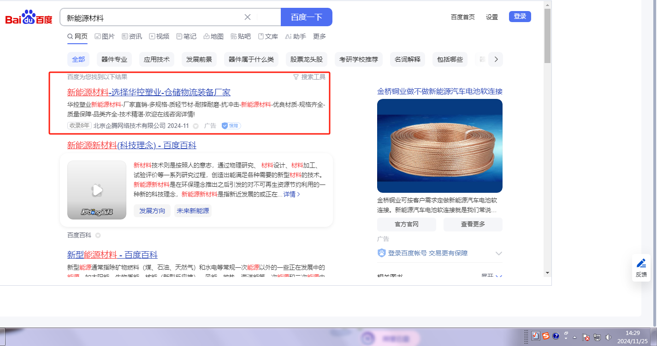The width and height of the screenshot is (657, 346).
Task: Open the 文库 tab
Action: (x=268, y=36)
